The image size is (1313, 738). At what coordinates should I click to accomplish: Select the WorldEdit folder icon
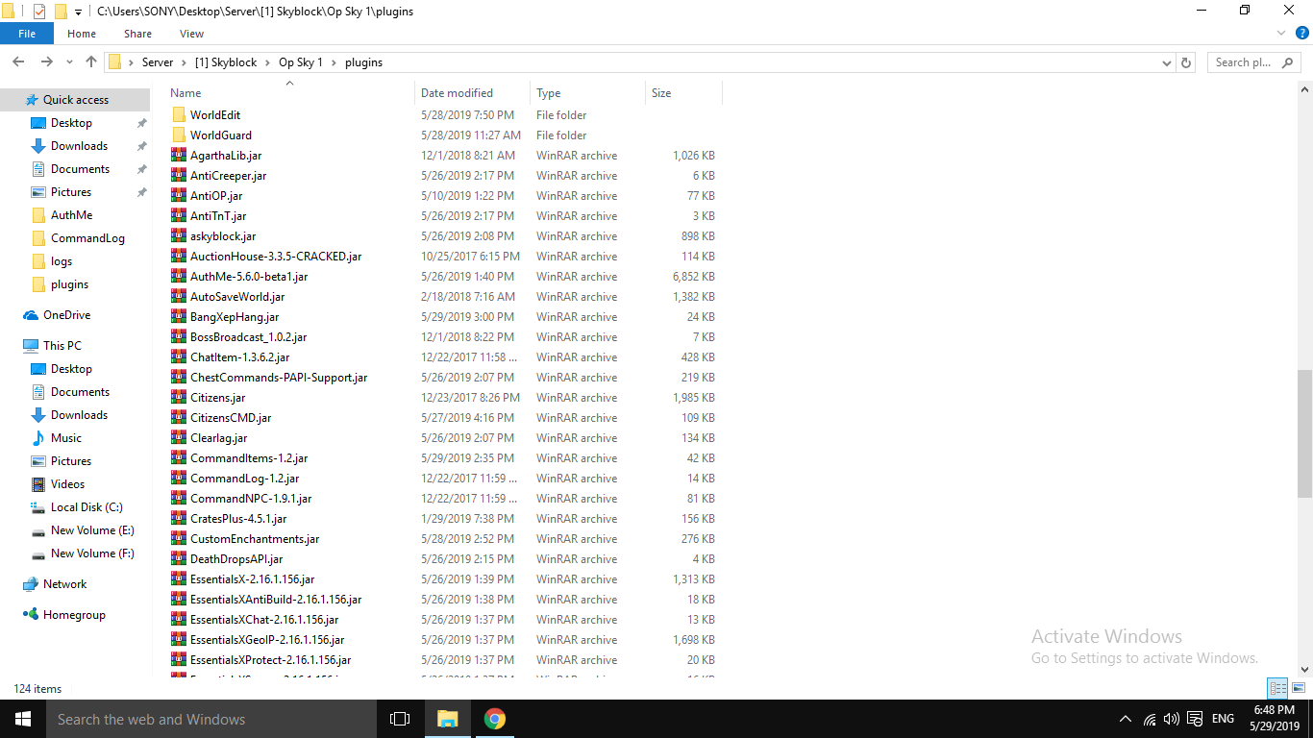[x=178, y=115]
